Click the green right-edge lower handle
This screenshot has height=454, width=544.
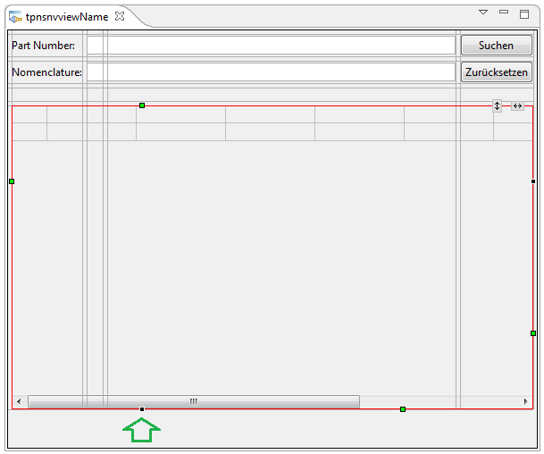pyautogui.click(x=533, y=333)
